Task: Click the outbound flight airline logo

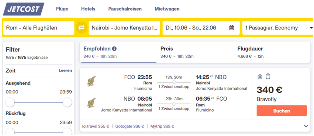Action: pyautogui.click(x=91, y=81)
